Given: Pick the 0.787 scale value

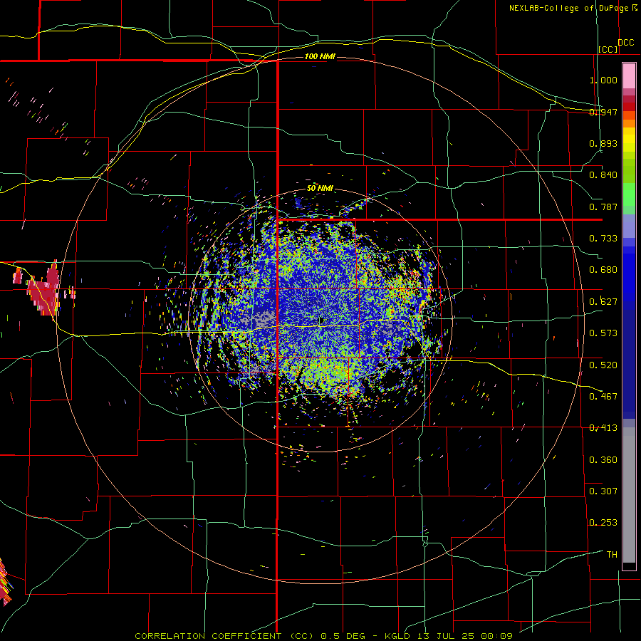Looking at the screenshot, I should click(603, 207).
